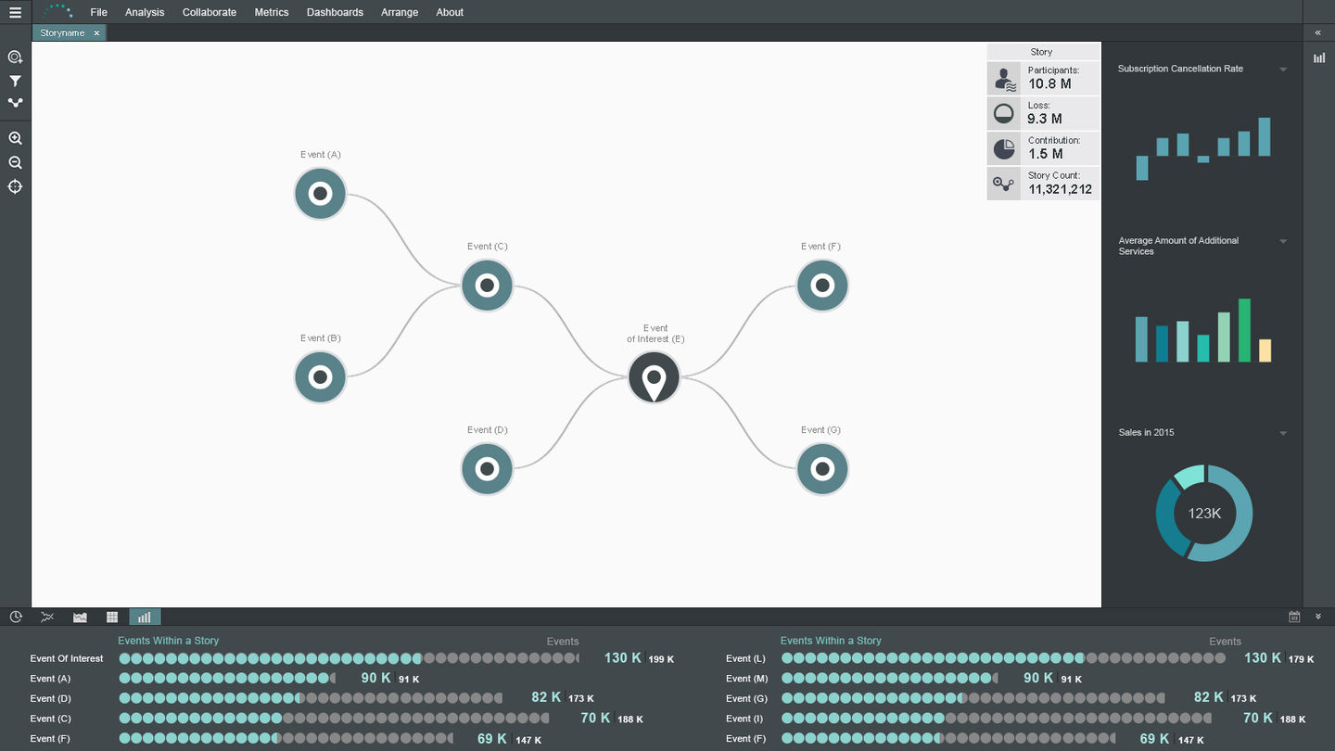Collapse the right panel with chevron
This screenshot has width=1335, height=751.
[1318, 32]
